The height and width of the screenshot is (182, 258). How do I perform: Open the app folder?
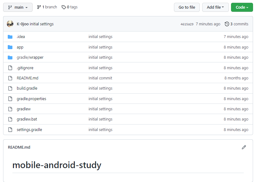point(20,47)
